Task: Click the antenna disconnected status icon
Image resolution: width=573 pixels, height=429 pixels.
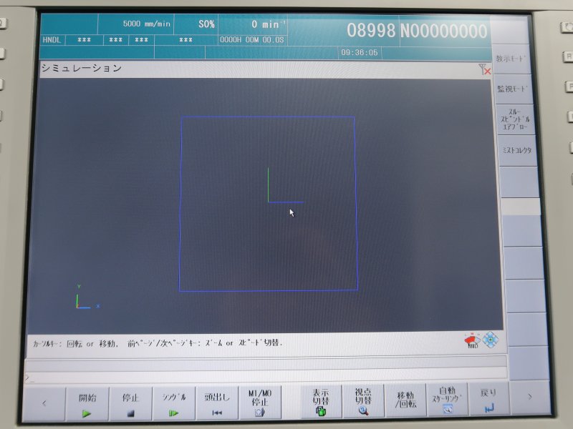Action: click(485, 69)
